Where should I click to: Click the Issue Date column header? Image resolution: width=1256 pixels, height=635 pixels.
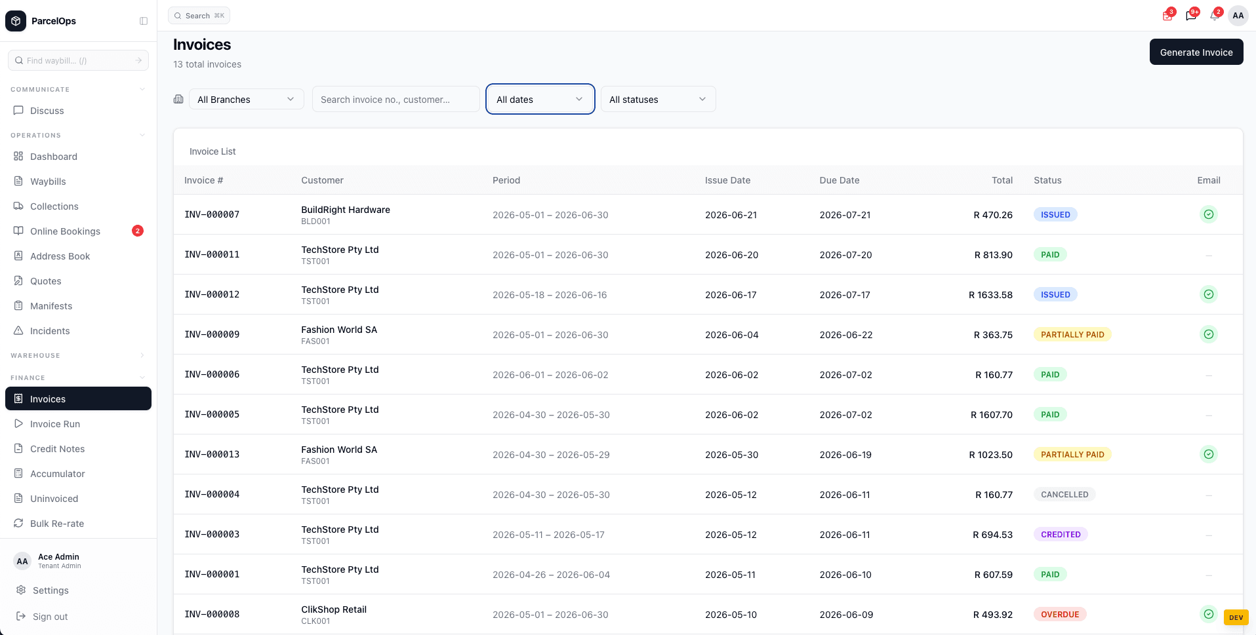coord(727,180)
